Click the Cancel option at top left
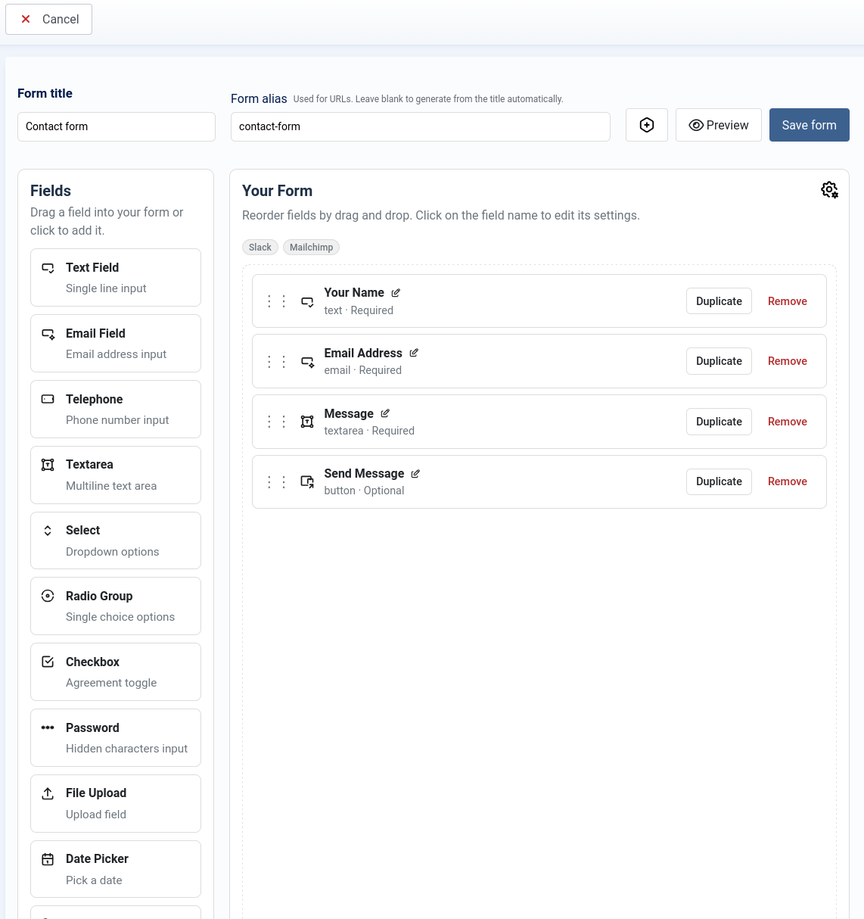 [x=48, y=19]
